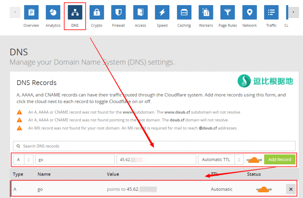This screenshot has height=198, width=303.
Task: Open the Firewall shield icon
Action: click(118, 12)
